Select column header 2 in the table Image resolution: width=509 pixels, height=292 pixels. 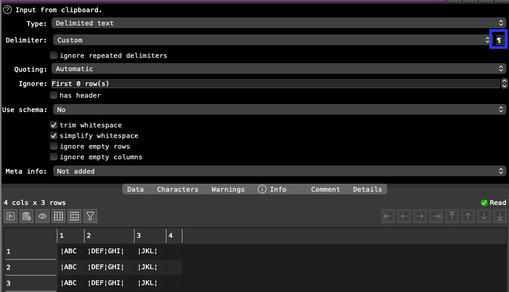[x=109, y=235]
